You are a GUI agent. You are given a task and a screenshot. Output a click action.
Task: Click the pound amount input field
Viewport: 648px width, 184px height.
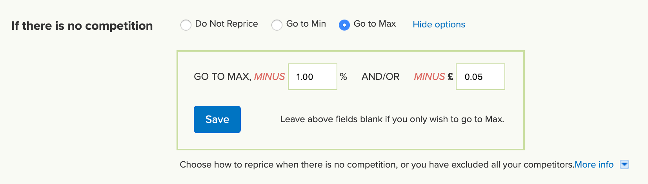480,77
